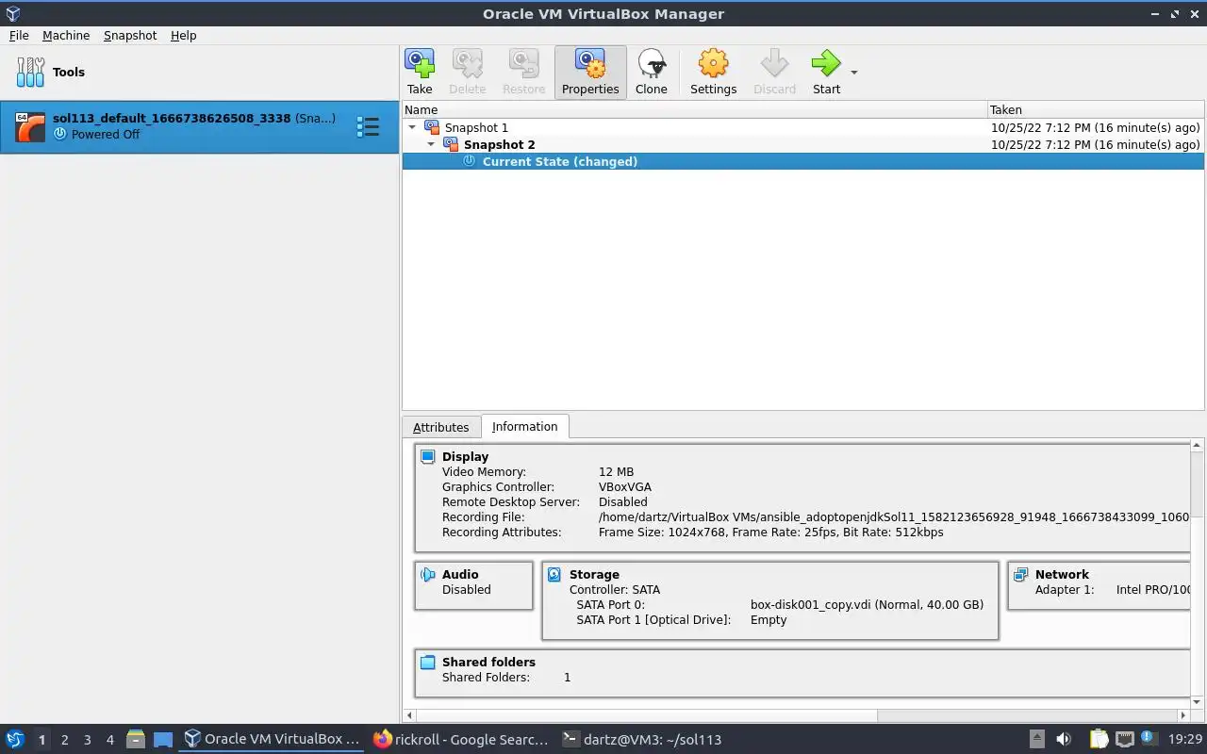Open the file manager taskbar icon
Image resolution: width=1207 pixels, height=754 pixels.
[136, 739]
